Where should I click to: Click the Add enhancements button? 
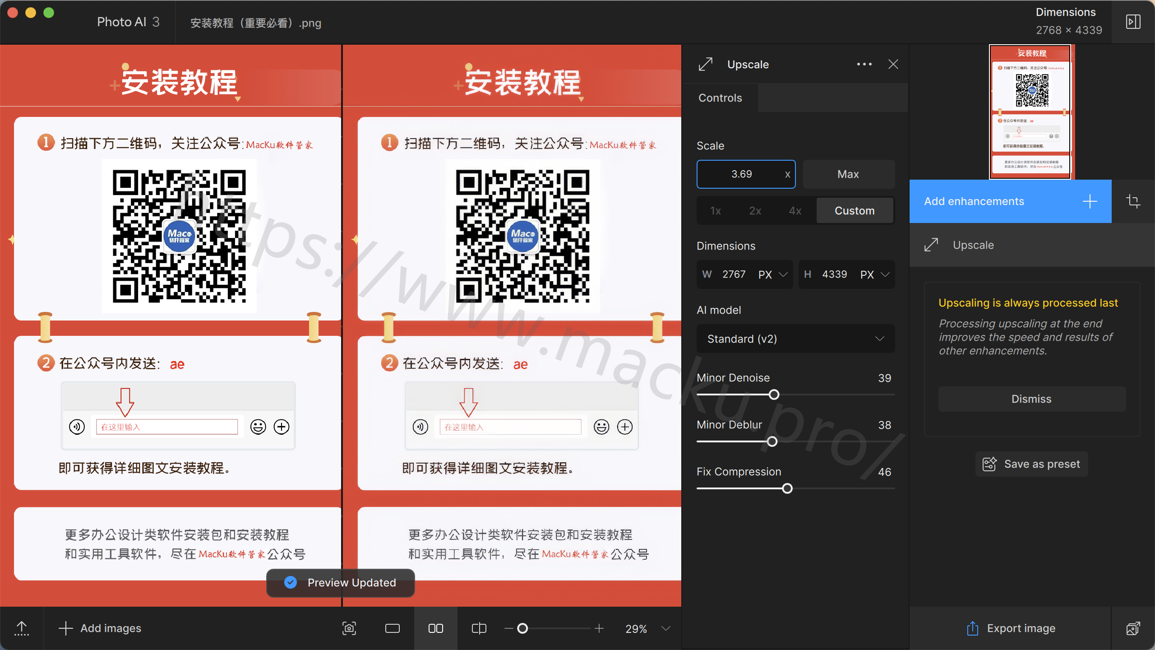(x=1011, y=201)
